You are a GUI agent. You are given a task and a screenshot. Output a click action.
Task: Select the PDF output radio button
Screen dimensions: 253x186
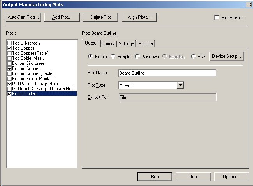(x=193, y=57)
